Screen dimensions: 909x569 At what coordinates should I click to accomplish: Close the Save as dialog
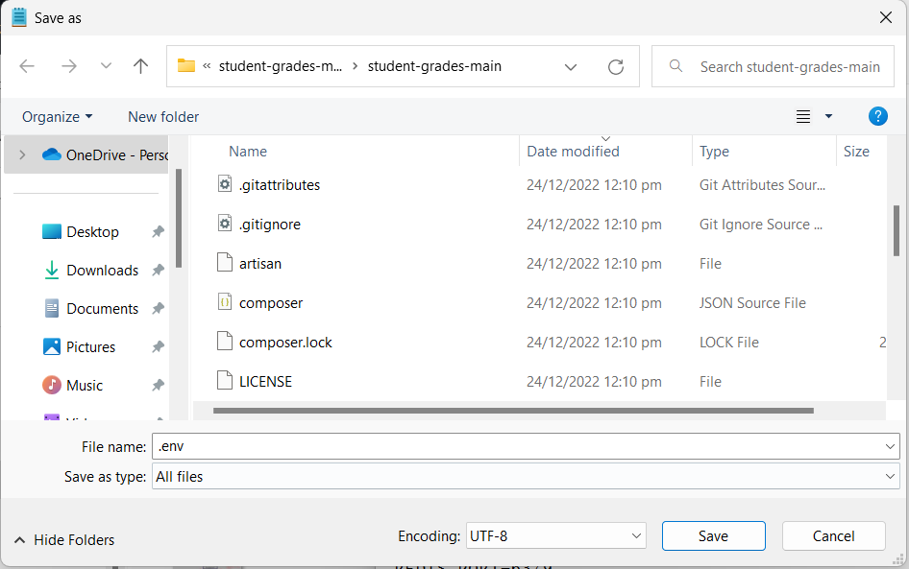[886, 17]
